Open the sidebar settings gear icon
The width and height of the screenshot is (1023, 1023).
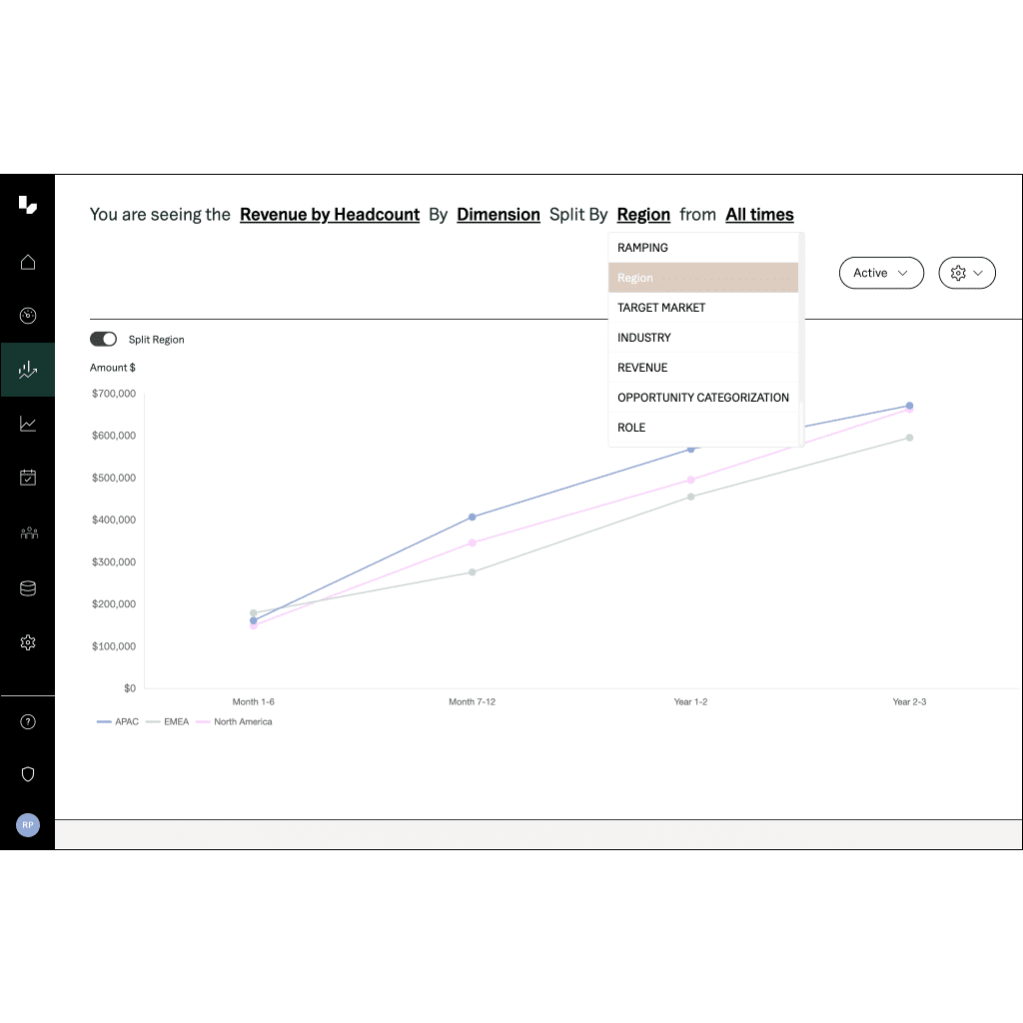pos(28,642)
